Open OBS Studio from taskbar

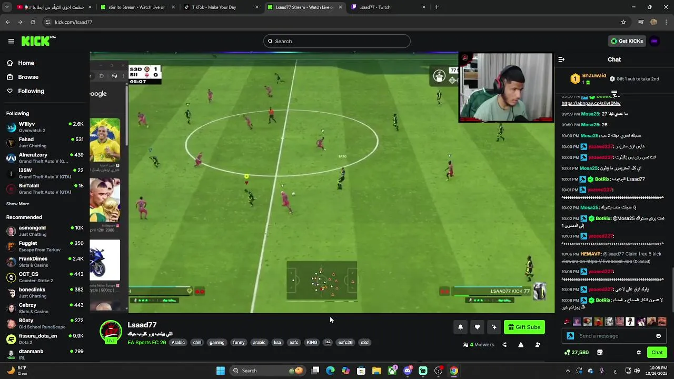pos(439,371)
